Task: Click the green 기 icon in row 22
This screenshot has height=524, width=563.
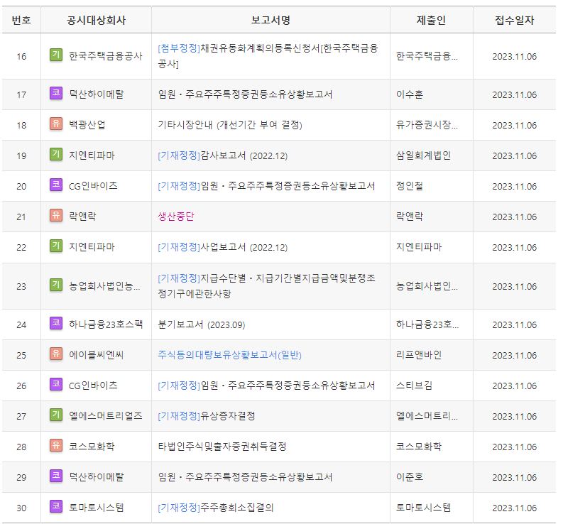Action: pos(56,246)
